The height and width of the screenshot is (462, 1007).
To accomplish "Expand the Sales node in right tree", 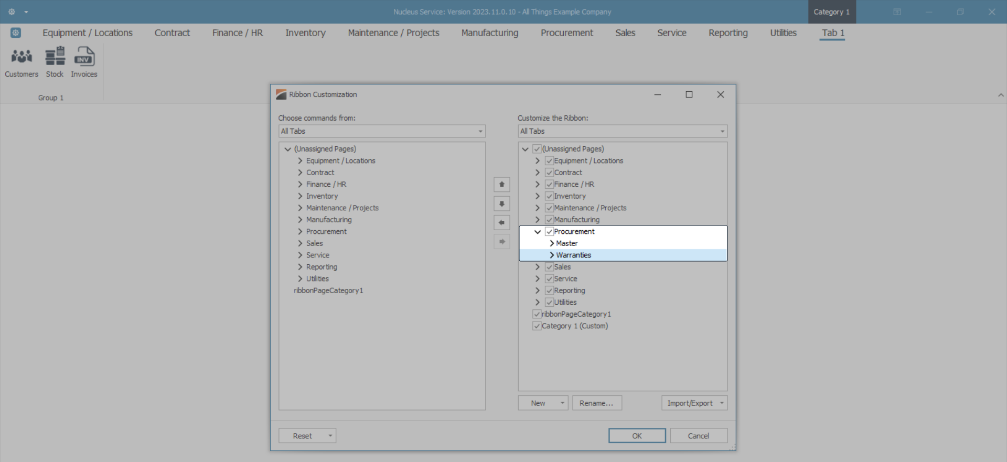I will (538, 267).
